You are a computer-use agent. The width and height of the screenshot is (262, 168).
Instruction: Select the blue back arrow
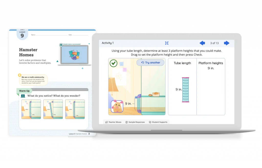click(x=202, y=43)
